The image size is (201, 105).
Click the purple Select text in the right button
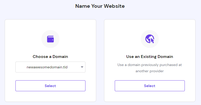(x=150, y=86)
